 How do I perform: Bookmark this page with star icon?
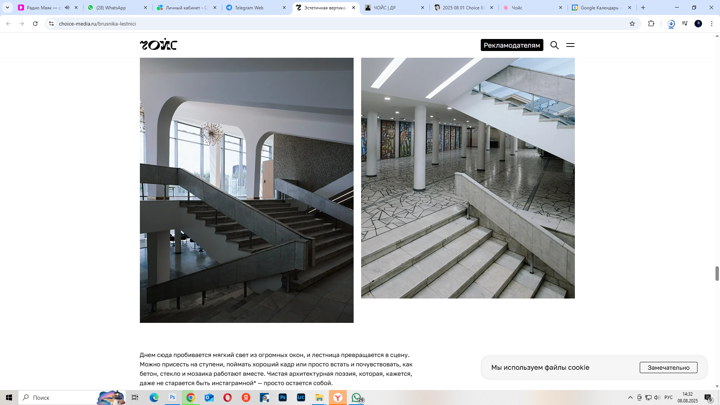click(632, 24)
